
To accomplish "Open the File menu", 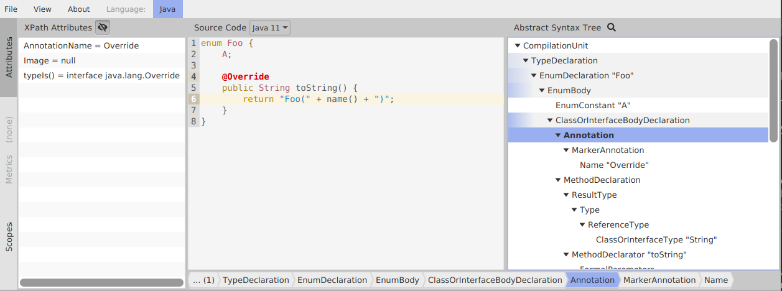I will (11, 9).
